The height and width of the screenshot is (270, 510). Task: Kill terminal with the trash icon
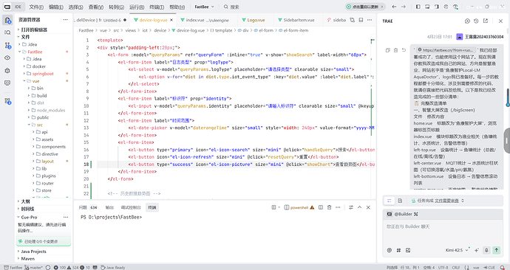329,207
